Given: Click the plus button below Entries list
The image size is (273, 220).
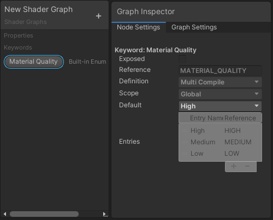Looking at the screenshot, I should (x=234, y=166).
